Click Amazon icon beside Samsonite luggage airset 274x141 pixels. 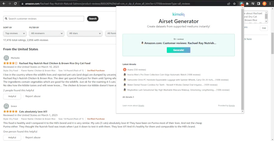point(125,80)
